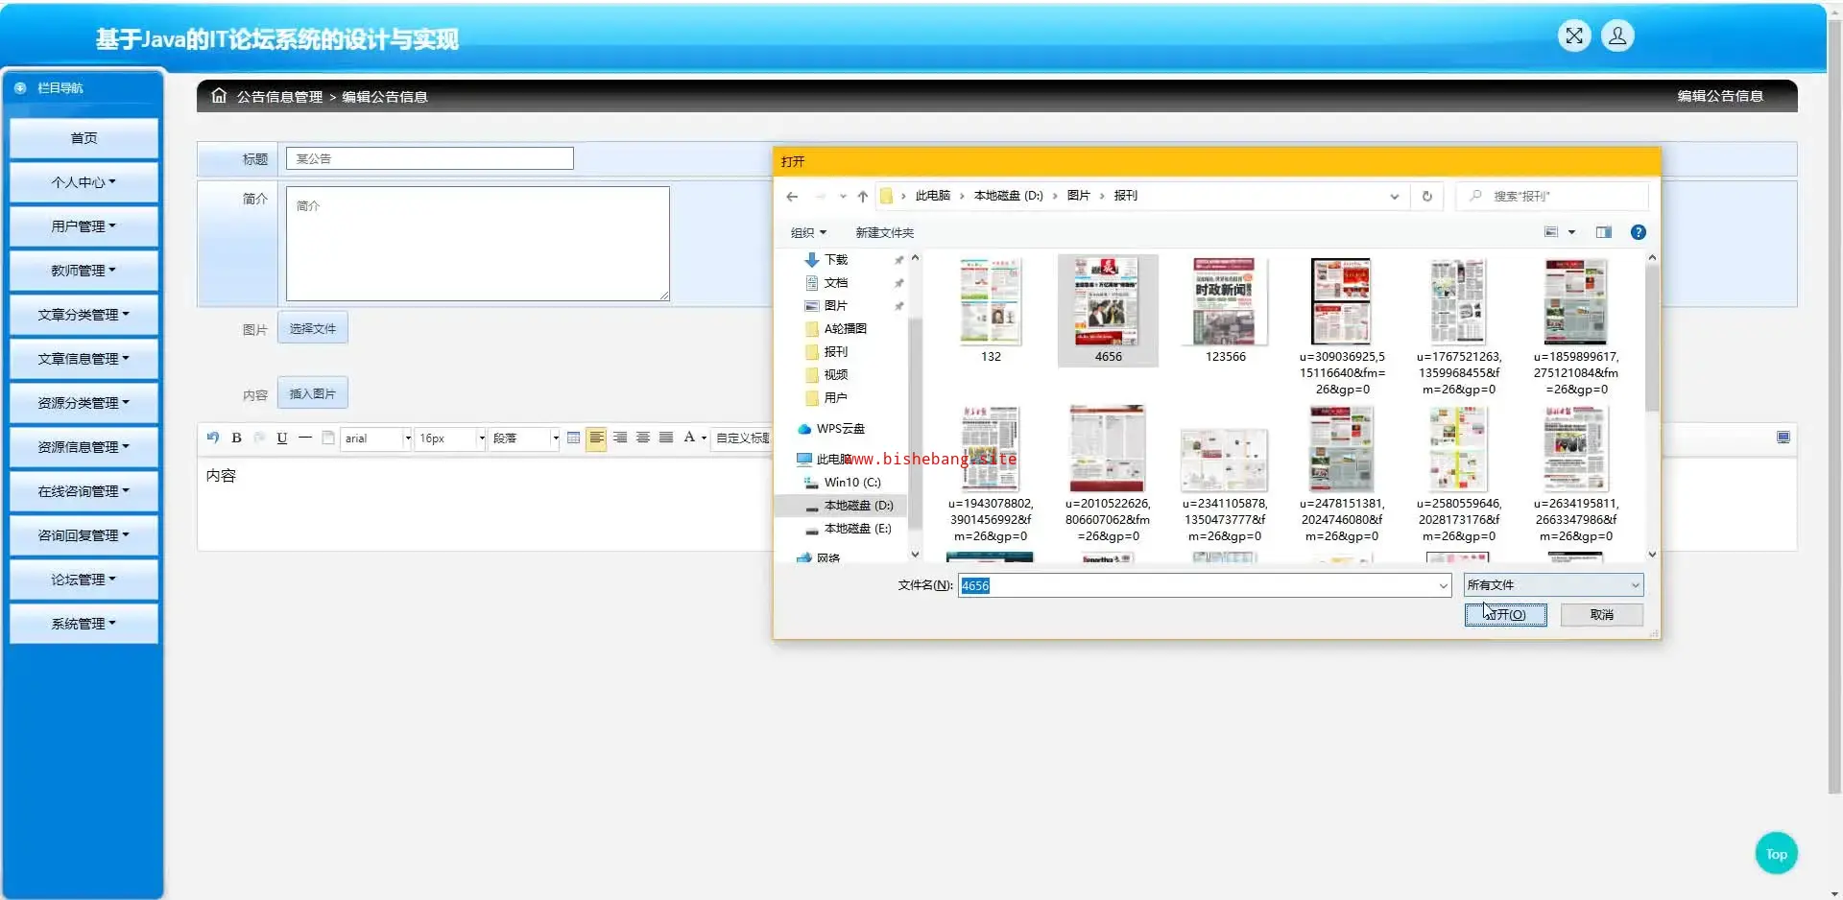Toggle the preview pane in file dialog
The height and width of the screenshot is (900, 1843).
[1604, 232]
